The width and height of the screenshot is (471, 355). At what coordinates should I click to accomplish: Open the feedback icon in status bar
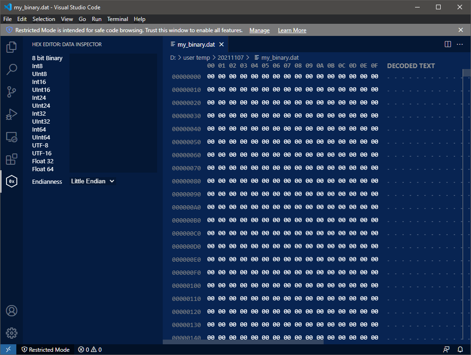(x=446, y=349)
